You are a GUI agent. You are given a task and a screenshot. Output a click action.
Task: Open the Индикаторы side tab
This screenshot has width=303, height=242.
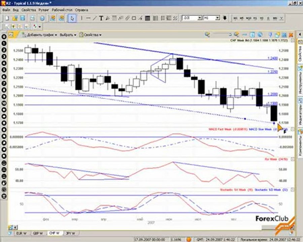point(300,112)
